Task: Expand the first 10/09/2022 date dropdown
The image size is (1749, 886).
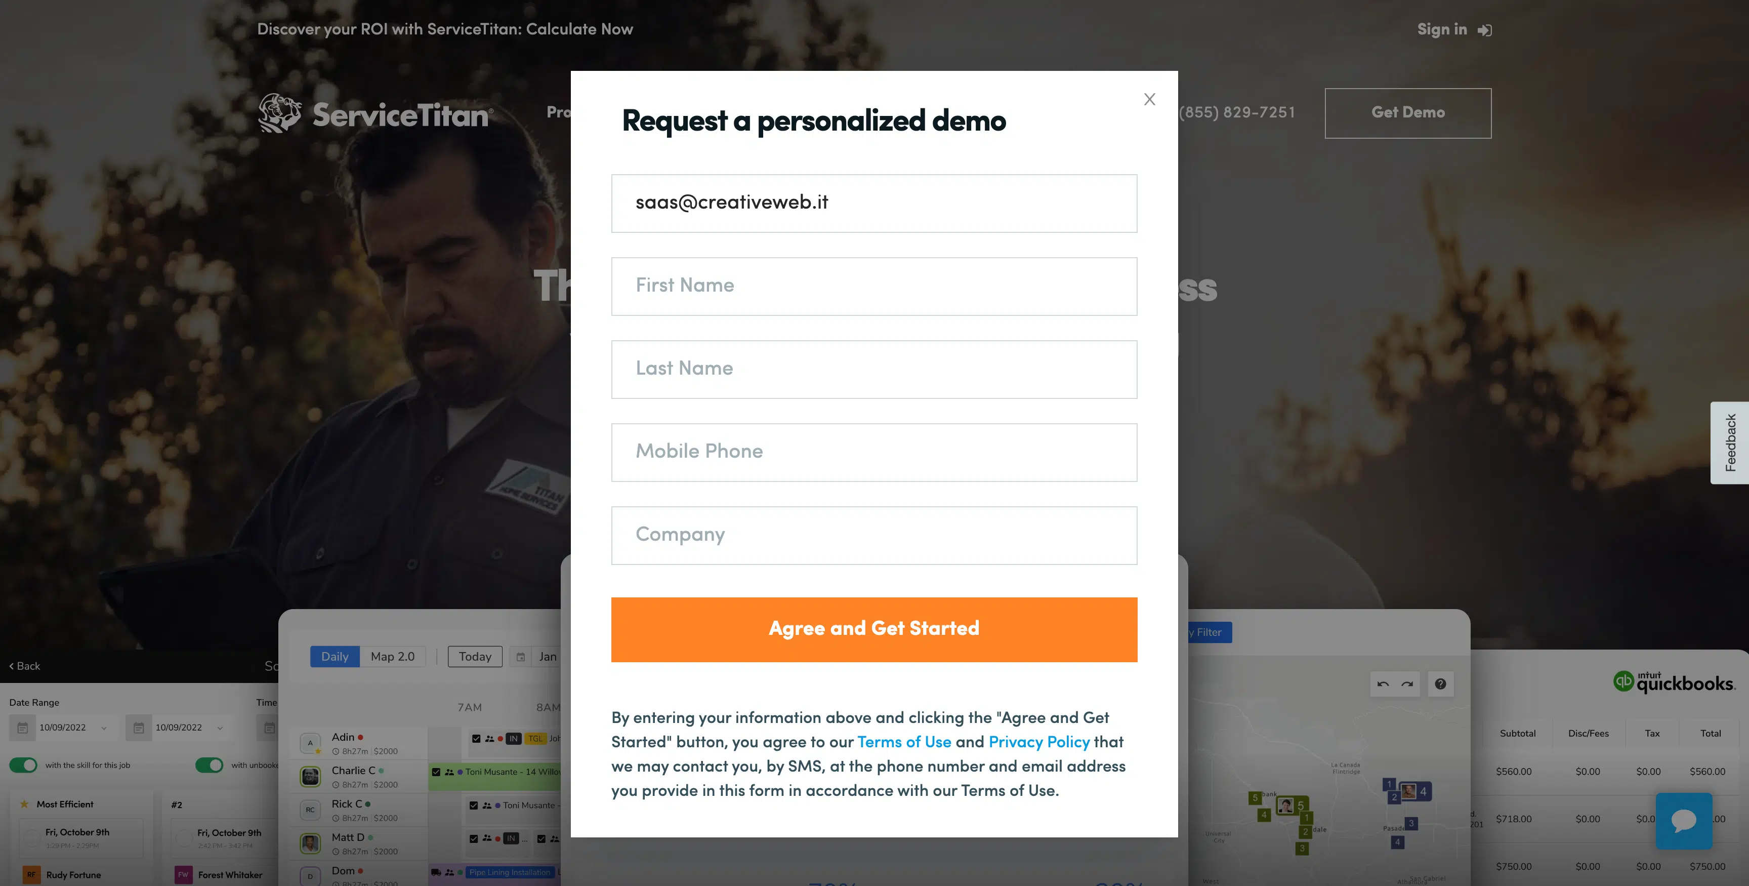Action: pyautogui.click(x=104, y=728)
